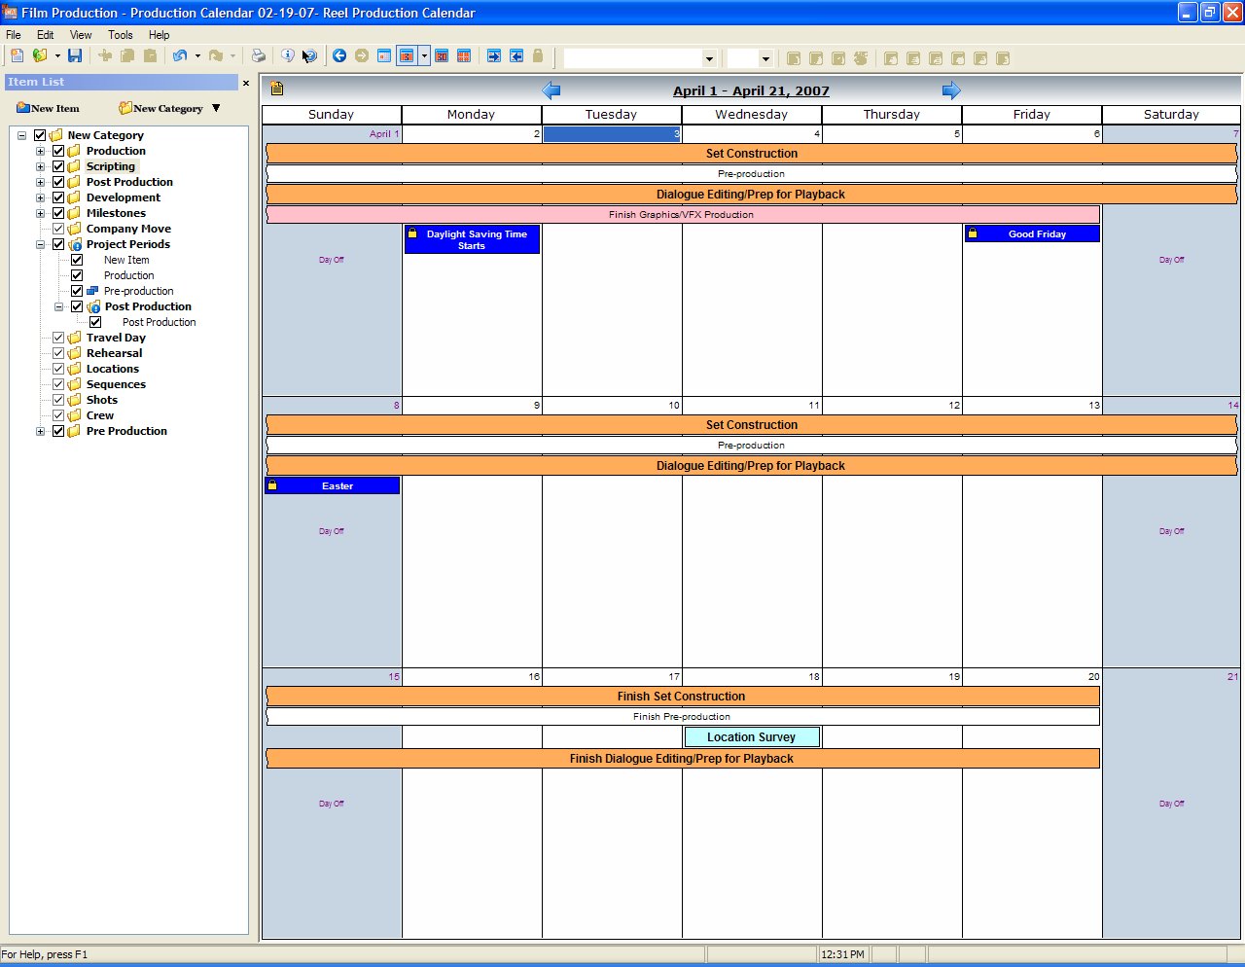Expand the Milestones category node
Image resolution: width=1245 pixels, height=967 pixels.
pyautogui.click(x=40, y=213)
